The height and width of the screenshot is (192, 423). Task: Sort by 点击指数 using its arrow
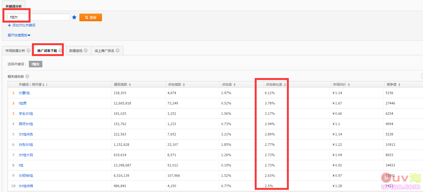coord(184,85)
